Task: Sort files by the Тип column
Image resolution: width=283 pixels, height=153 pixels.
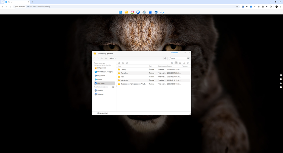Action: [x=150, y=66]
